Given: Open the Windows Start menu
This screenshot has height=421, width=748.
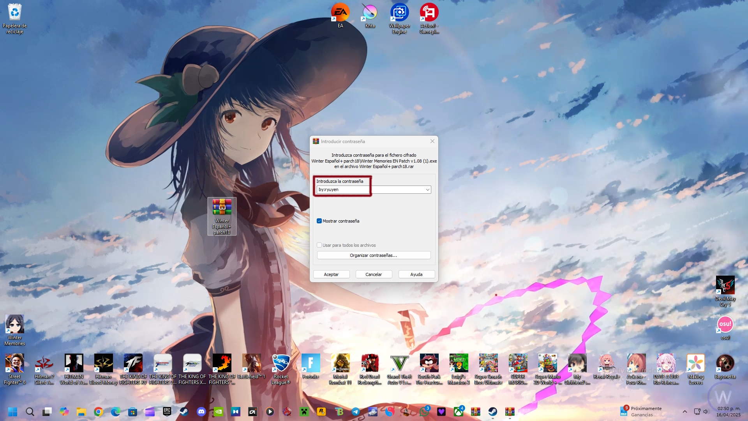Looking at the screenshot, I should click(12, 412).
